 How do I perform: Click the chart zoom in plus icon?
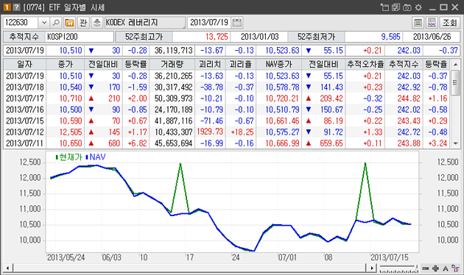[435, 268]
